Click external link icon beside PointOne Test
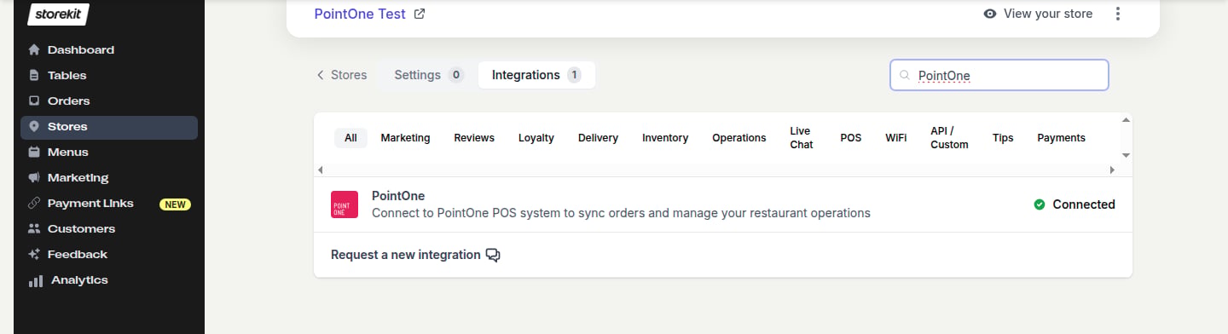The width and height of the screenshot is (1228, 334). (x=419, y=14)
